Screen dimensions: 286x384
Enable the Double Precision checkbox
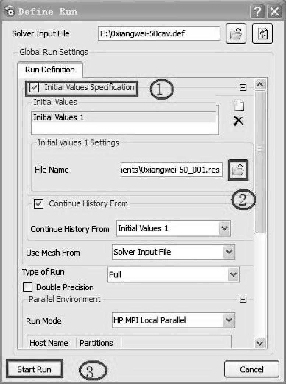tap(28, 287)
